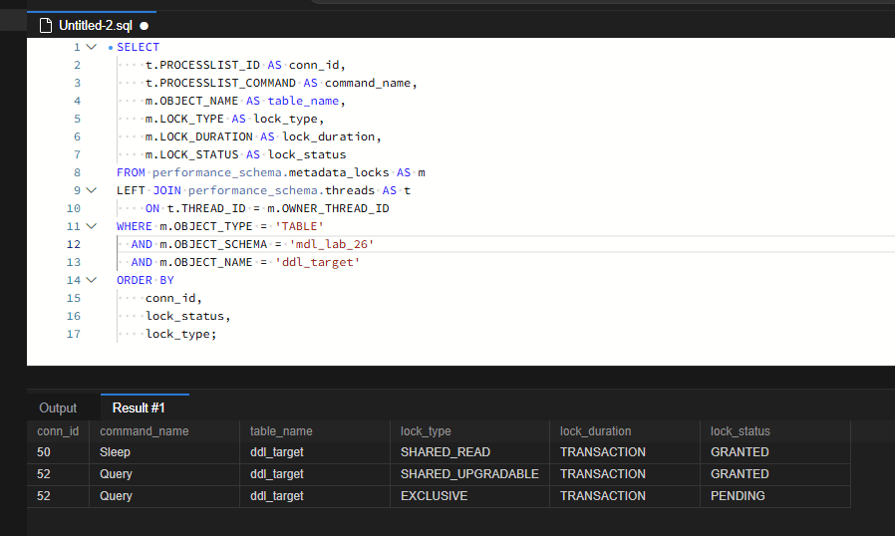Click the unsaved changes dot on Untitled-2.sql
Screen dimensions: 895x536
pos(145,26)
